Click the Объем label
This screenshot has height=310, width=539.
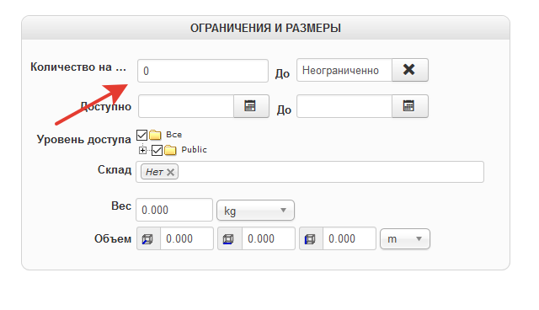(113, 238)
